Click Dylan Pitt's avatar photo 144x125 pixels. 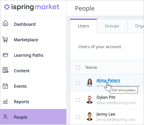click(x=90, y=100)
